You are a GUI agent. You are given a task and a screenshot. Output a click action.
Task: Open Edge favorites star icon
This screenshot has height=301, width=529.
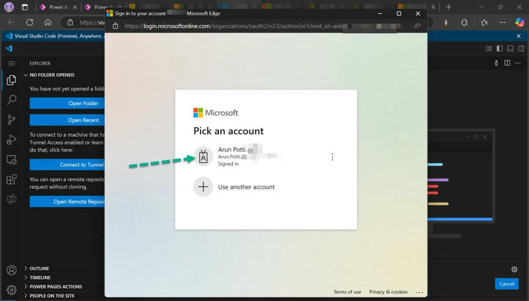[484, 22]
